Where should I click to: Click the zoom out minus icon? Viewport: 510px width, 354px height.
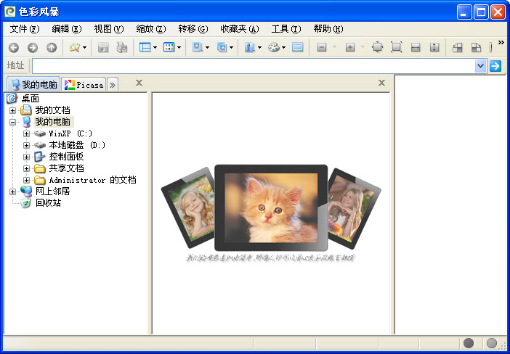click(x=322, y=48)
